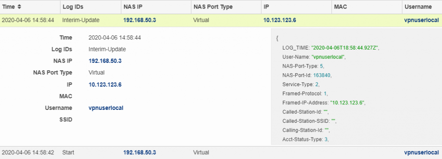Open IP 10.123.123.6 in detail panel

105,84
